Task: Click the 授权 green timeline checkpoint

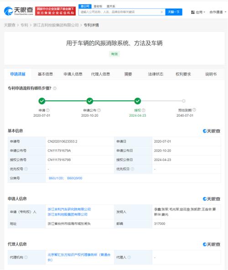Action: click(x=137, y=101)
